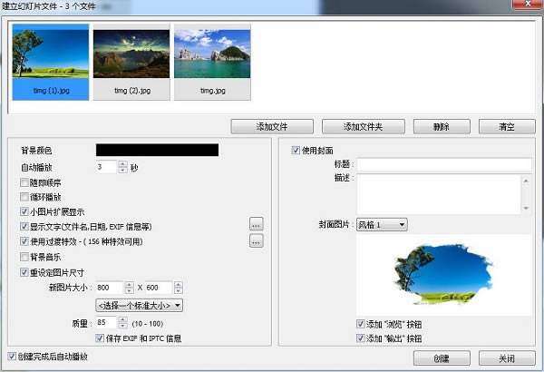The height and width of the screenshot is (372, 544).
Task: Toggle the 添加 "输出" 按钮 checkbox
Action: (361, 338)
